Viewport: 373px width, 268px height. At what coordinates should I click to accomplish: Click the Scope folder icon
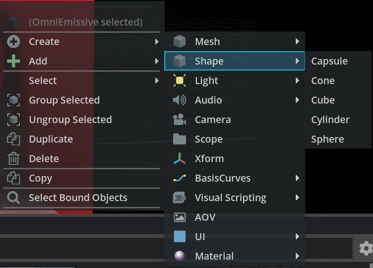pos(180,139)
